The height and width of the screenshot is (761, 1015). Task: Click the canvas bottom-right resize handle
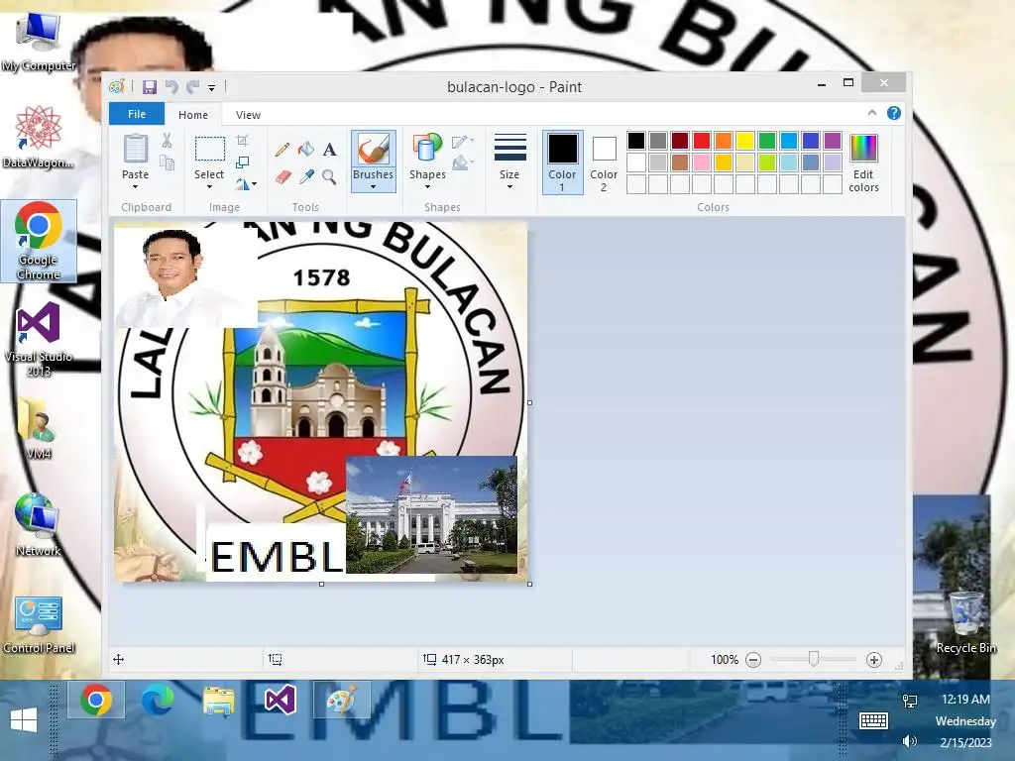pos(530,584)
